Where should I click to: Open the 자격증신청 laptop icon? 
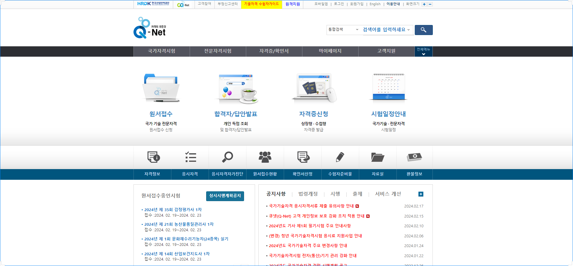(314, 88)
